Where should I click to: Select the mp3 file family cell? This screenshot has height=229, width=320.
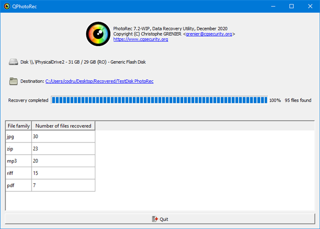tap(19, 161)
